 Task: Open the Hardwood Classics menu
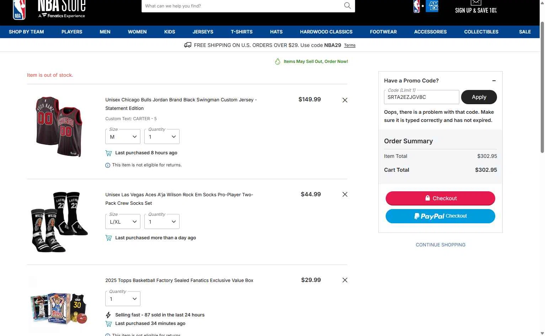[x=326, y=32]
